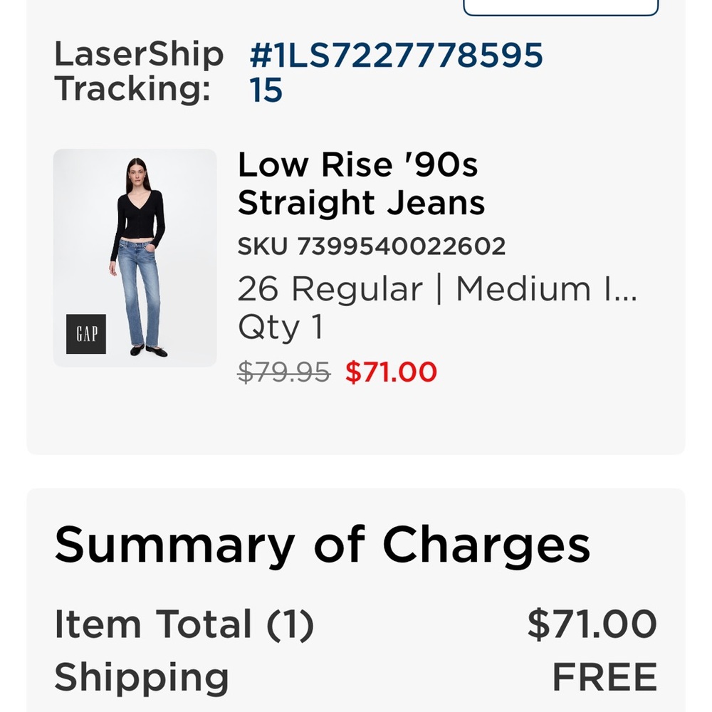Tap the red $71.00 sale price
This screenshot has width=712, height=712.
[391, 372]
